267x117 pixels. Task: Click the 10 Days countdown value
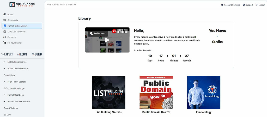click(150, 56)
